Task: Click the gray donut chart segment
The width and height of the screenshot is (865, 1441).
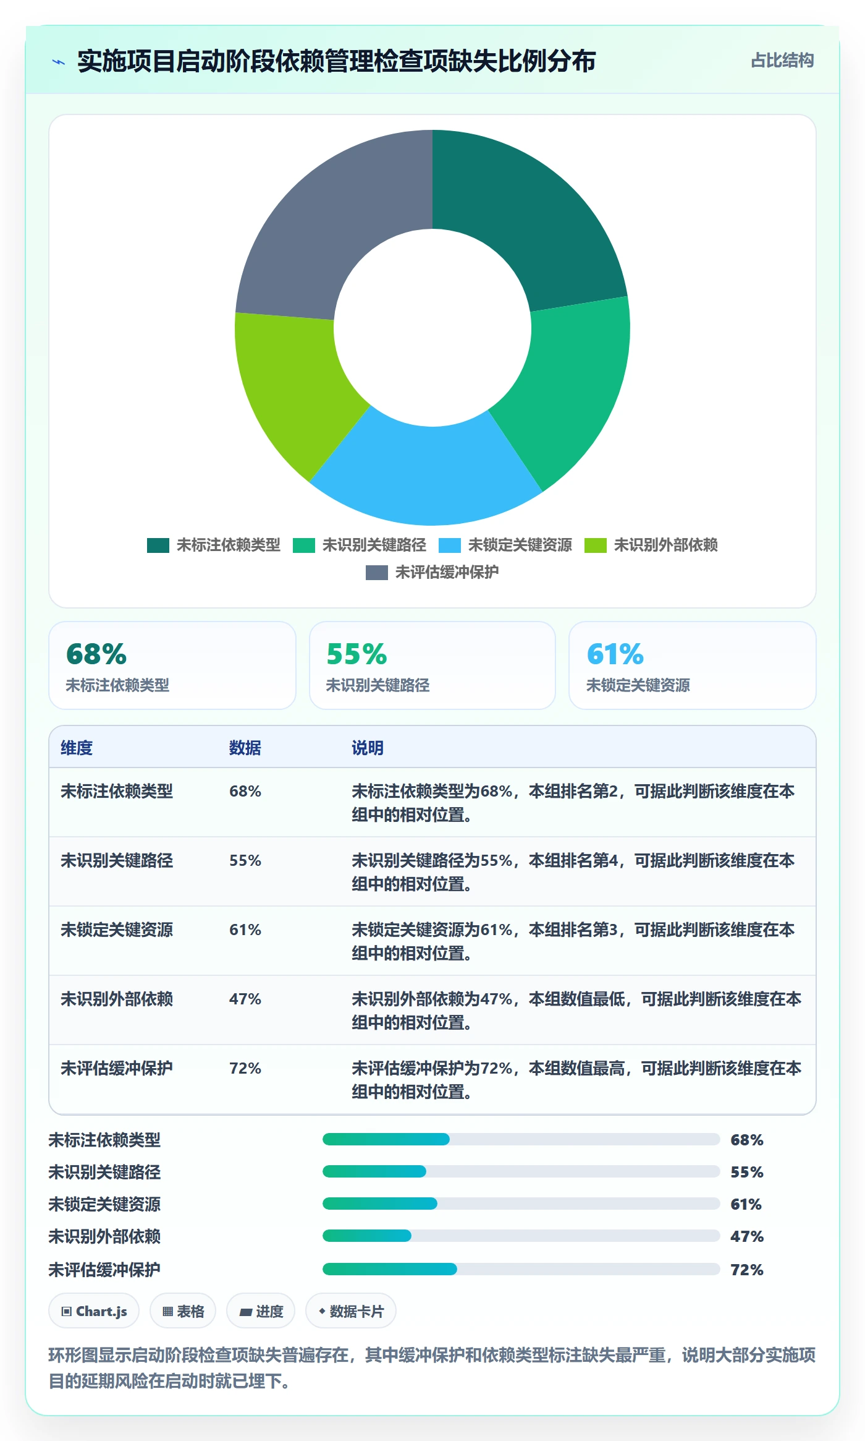Action: pos(331,223)
